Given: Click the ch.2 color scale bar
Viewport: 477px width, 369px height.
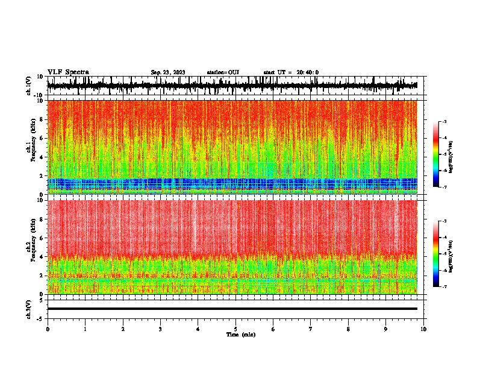Looking at the screenshot, I should pos(435,254).
